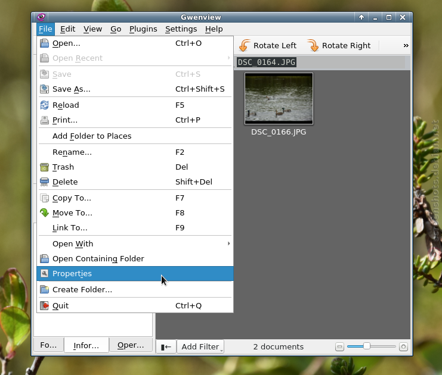The image size is (442, 375).
Task: Click the zoom out thumbnail size icon
Action: click(339, 347)
